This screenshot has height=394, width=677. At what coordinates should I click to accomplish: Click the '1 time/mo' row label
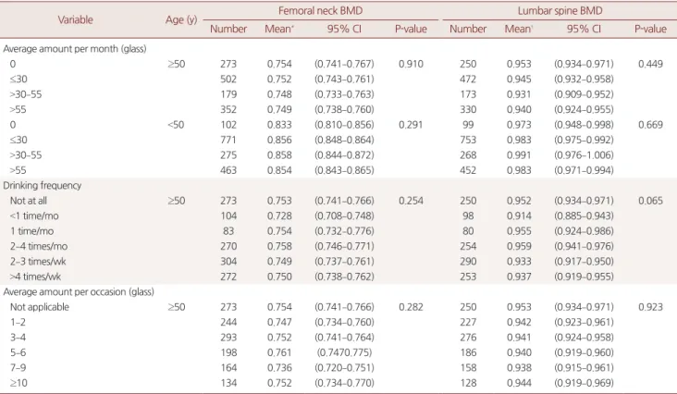32,231
